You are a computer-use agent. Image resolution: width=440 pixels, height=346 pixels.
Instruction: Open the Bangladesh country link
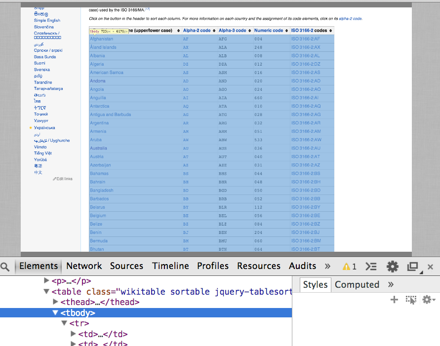102,190
